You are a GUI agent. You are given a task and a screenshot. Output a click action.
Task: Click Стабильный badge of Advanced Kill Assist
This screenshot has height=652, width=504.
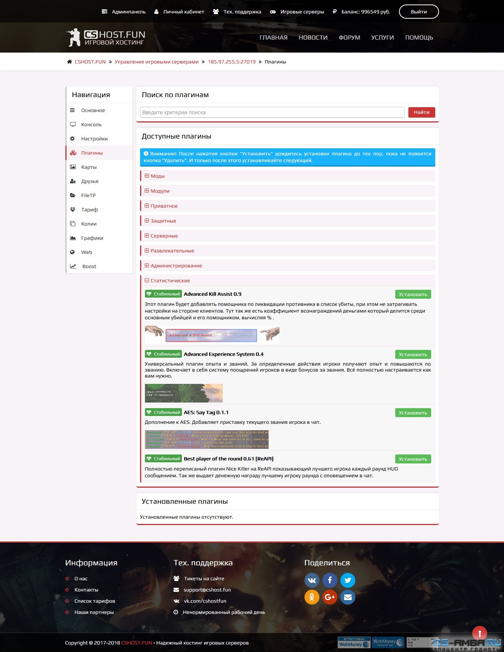163,294
